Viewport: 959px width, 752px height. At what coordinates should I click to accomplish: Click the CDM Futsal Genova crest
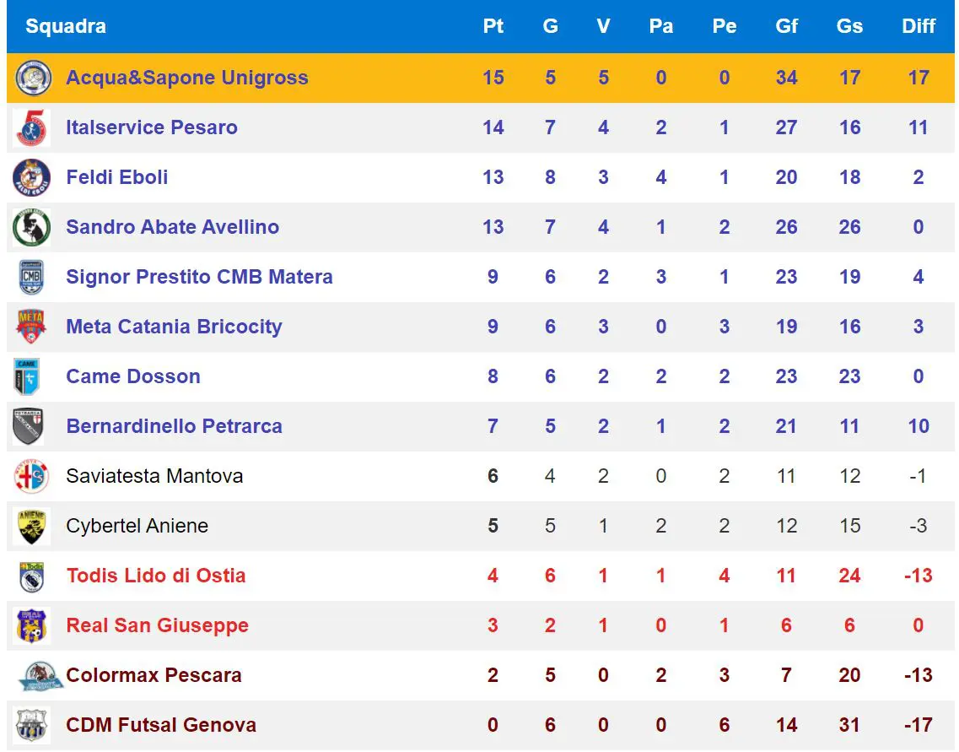tap(33, 726)
